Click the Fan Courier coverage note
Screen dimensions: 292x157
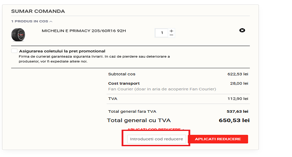click(x=162, y=89)
